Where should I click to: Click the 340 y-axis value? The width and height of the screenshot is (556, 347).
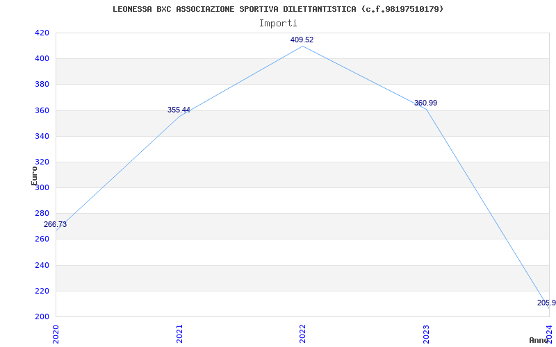pos(42,136)
